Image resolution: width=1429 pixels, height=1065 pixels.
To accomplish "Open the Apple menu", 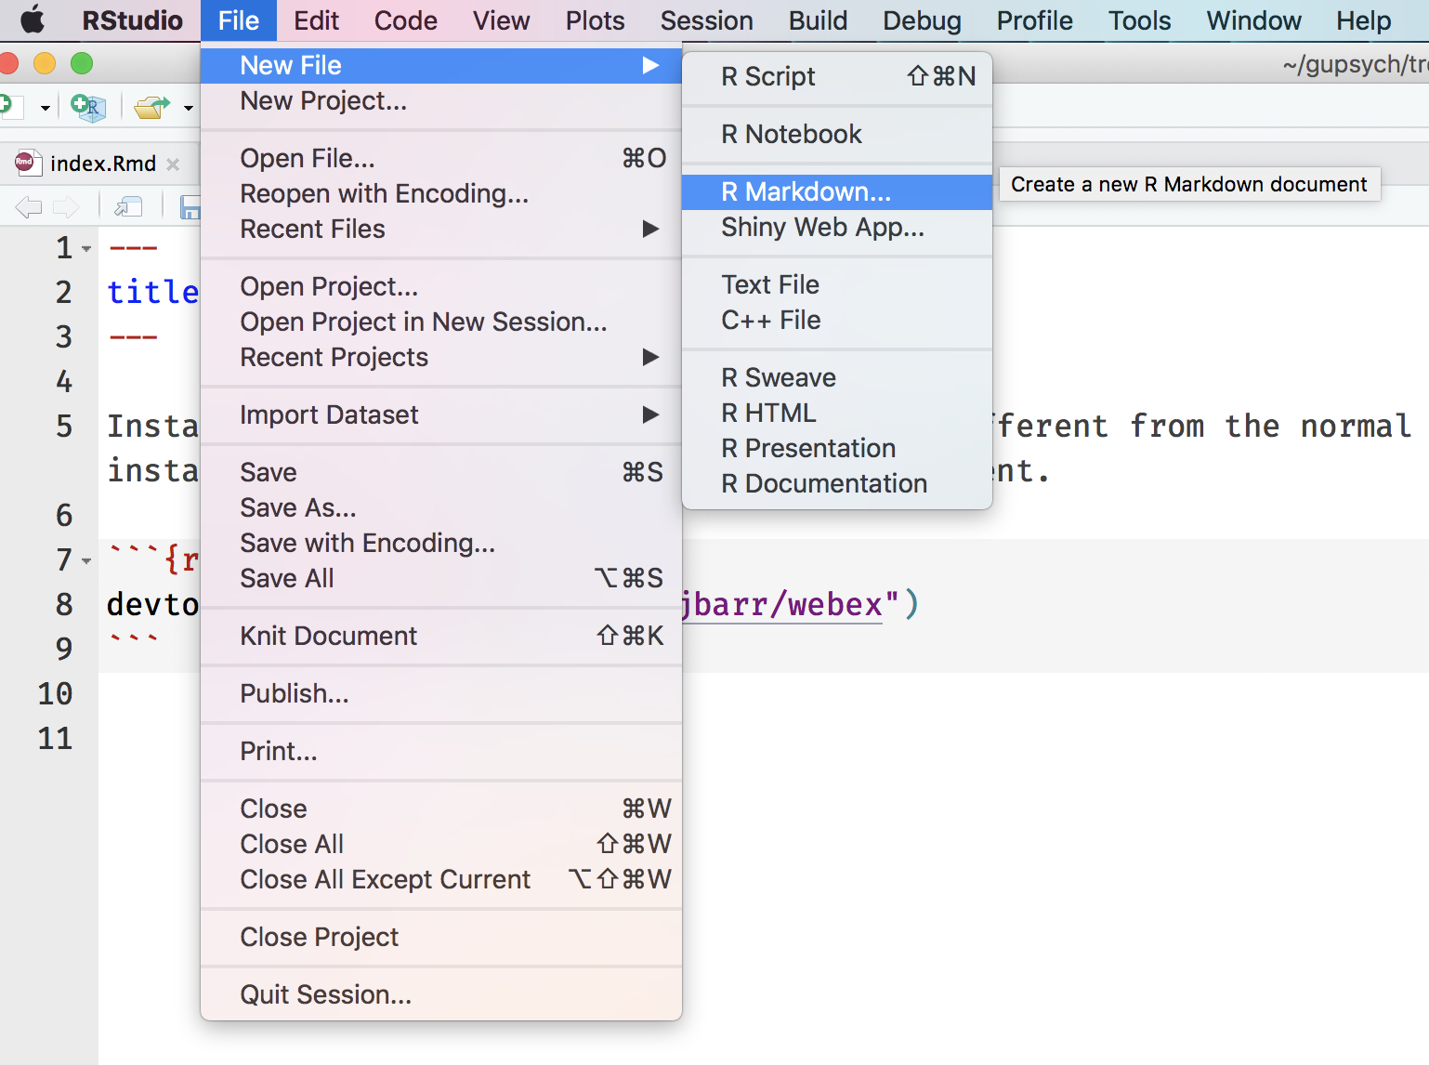I will (33, 20).
